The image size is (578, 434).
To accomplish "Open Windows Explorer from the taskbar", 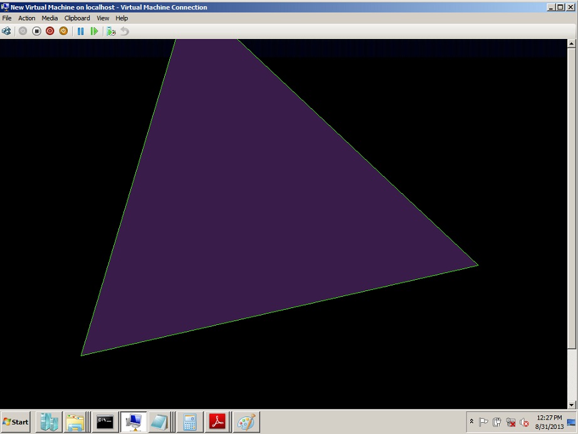I will pyautogui.click(x=75, y=422).
